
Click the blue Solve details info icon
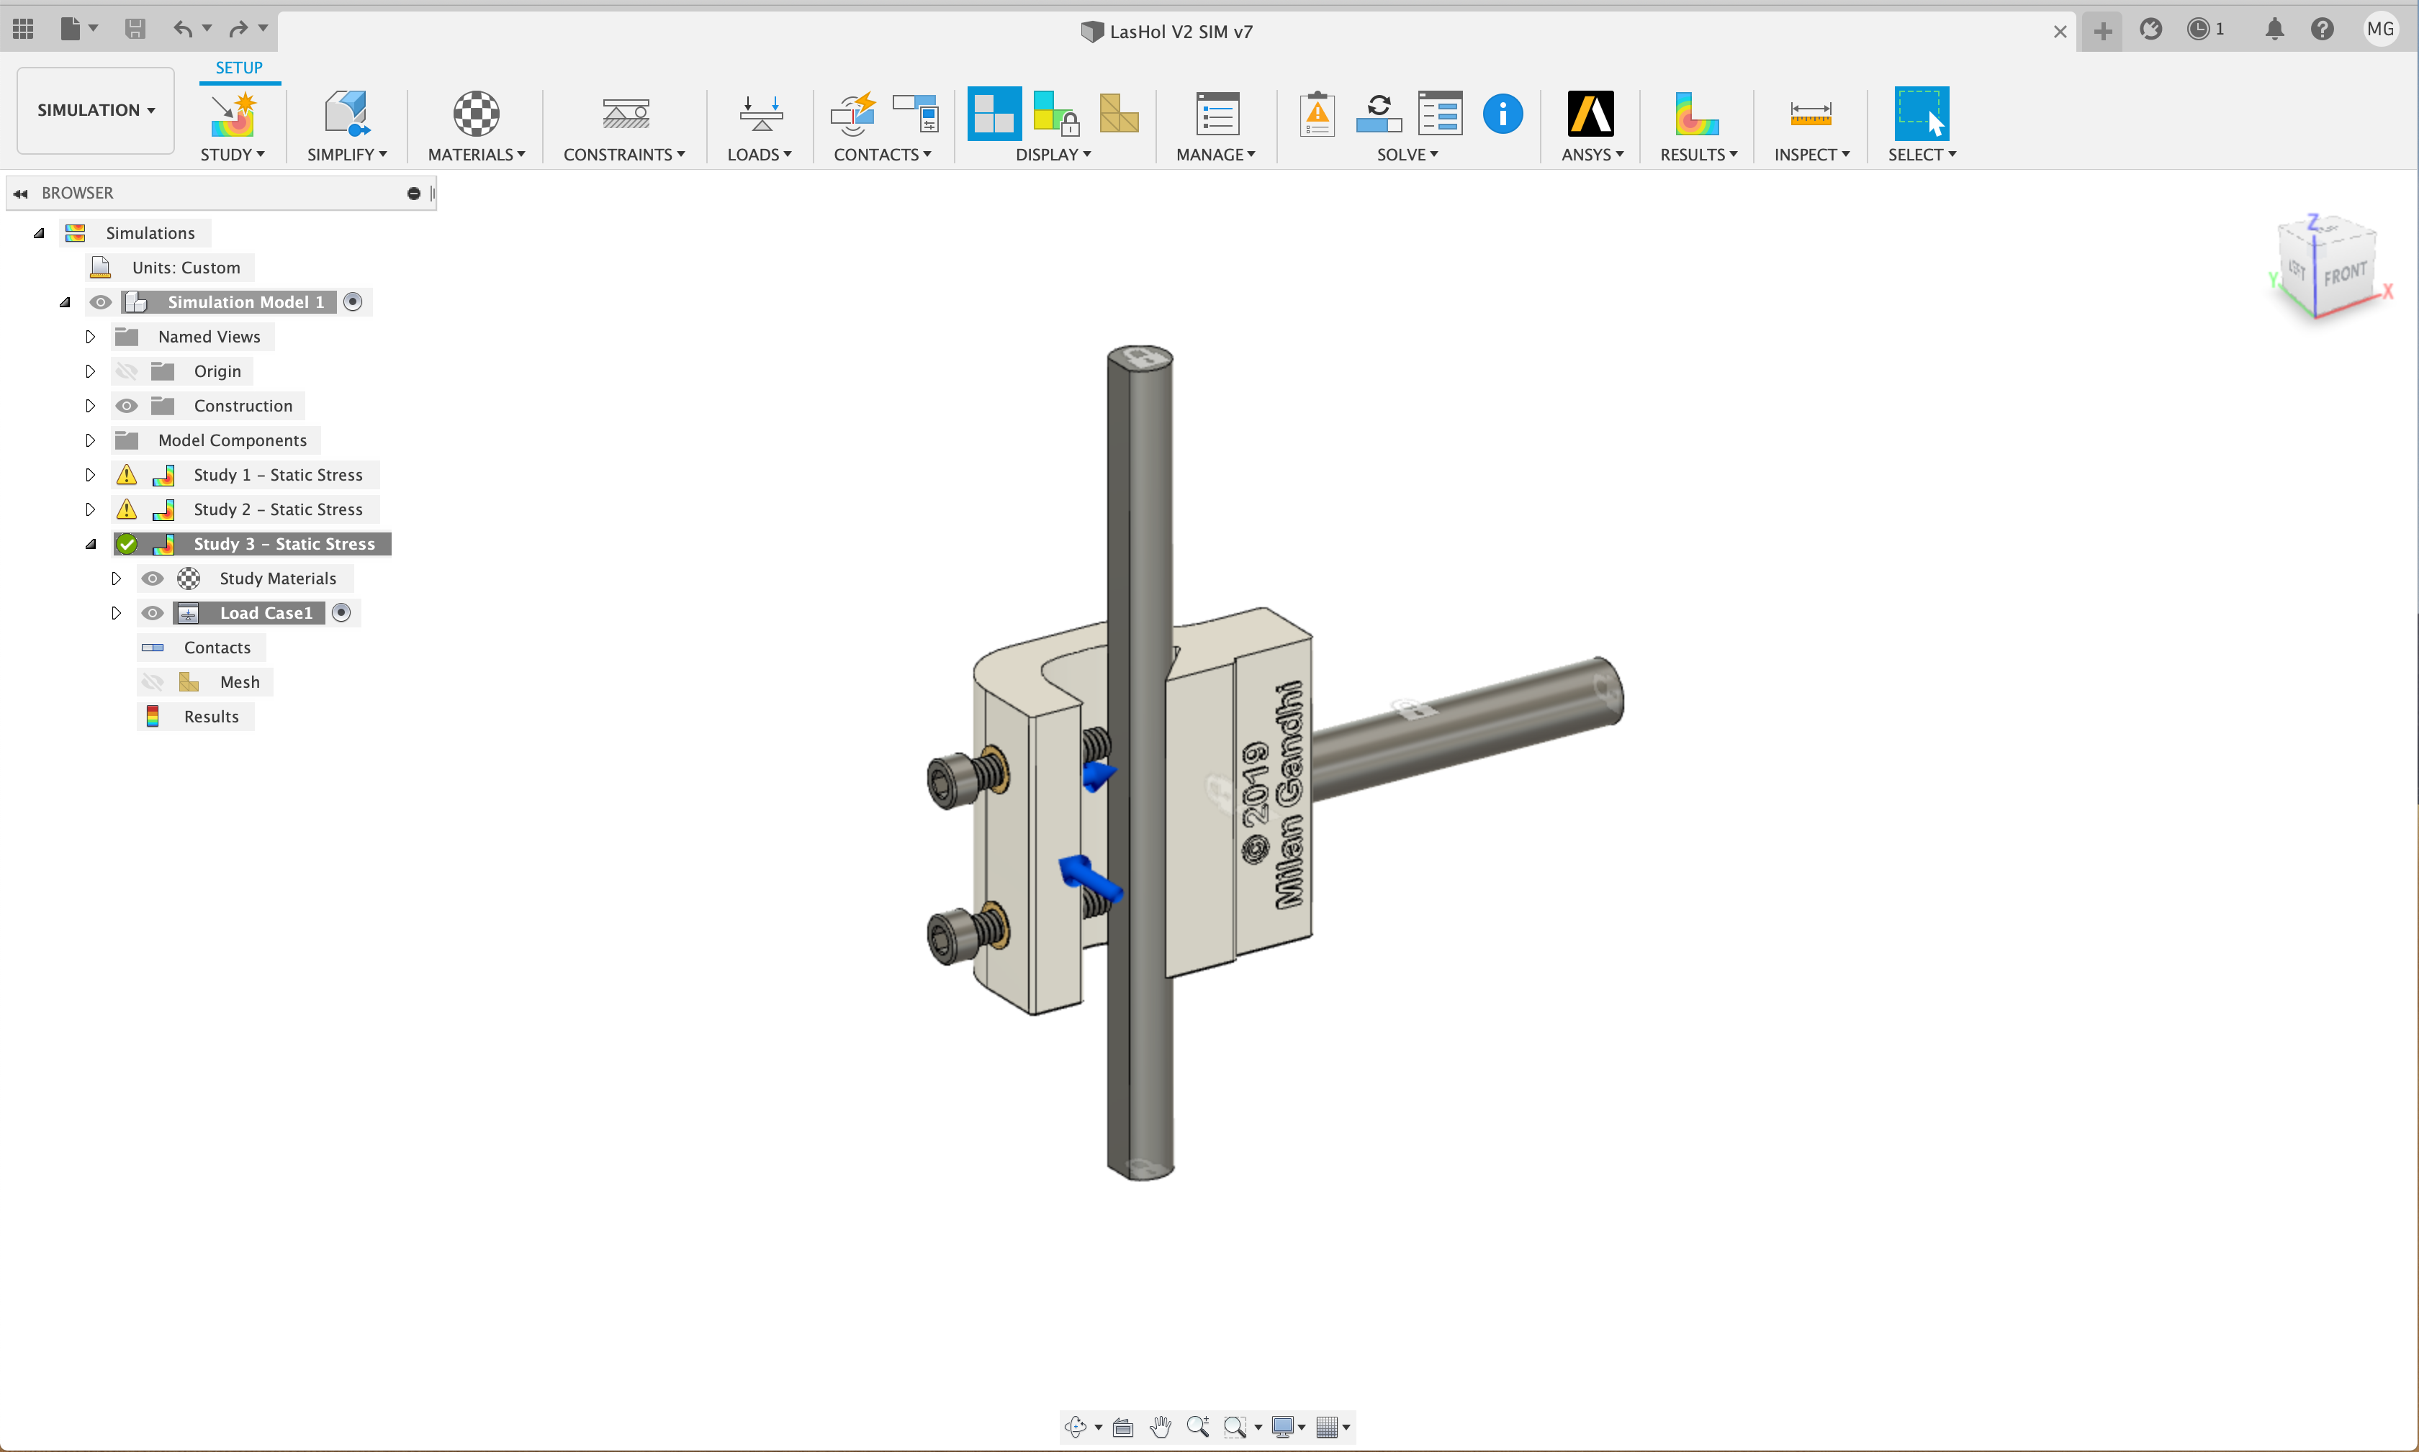point(1502,114)
